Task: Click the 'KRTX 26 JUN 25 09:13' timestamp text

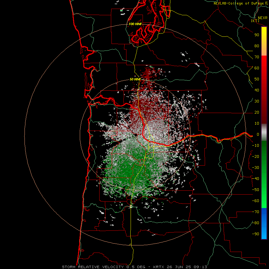Action: (x=180, y=267)
